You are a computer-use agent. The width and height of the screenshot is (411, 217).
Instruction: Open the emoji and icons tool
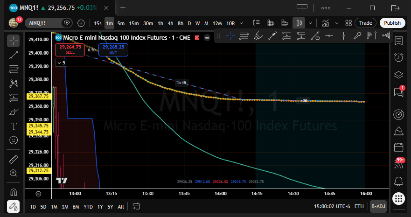14,140
